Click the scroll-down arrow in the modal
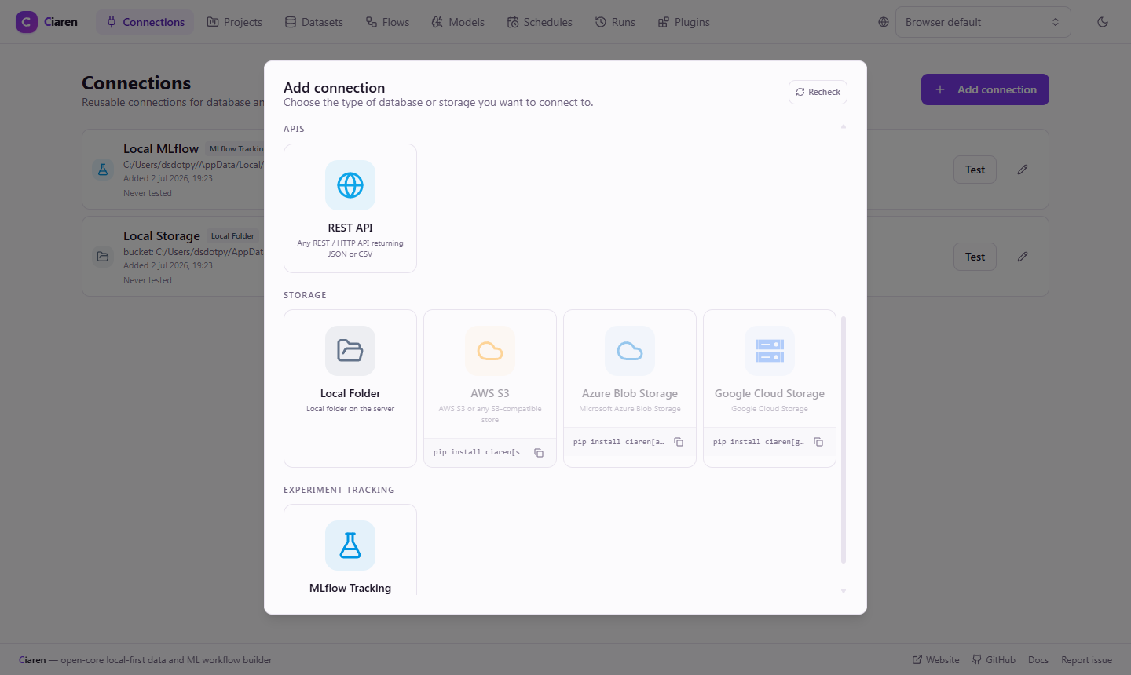Image resolution: width=1131 pixels, height=675 pixels. click(844, 591)
